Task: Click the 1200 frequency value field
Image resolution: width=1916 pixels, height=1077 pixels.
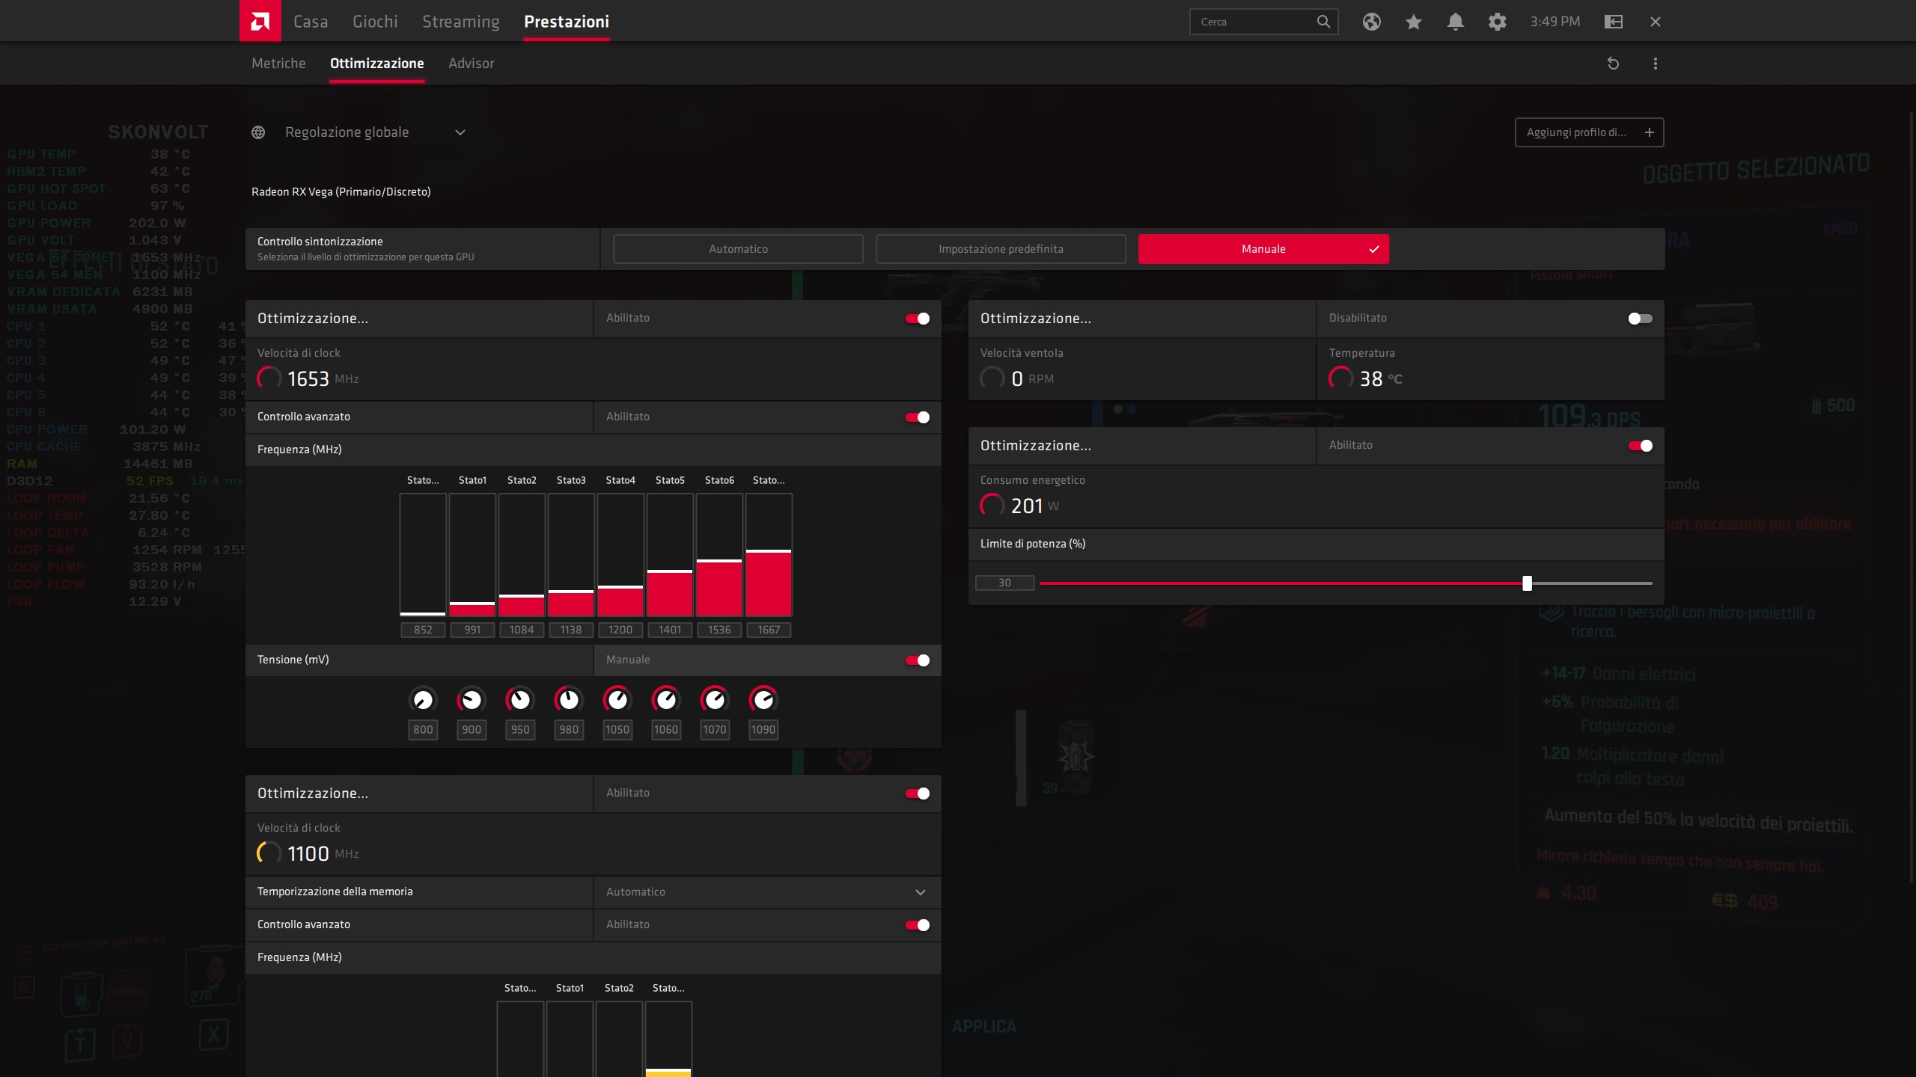Action: pos(620,630)
